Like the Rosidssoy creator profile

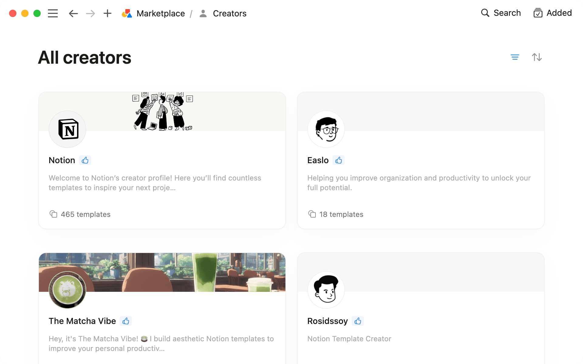[358, 321]
